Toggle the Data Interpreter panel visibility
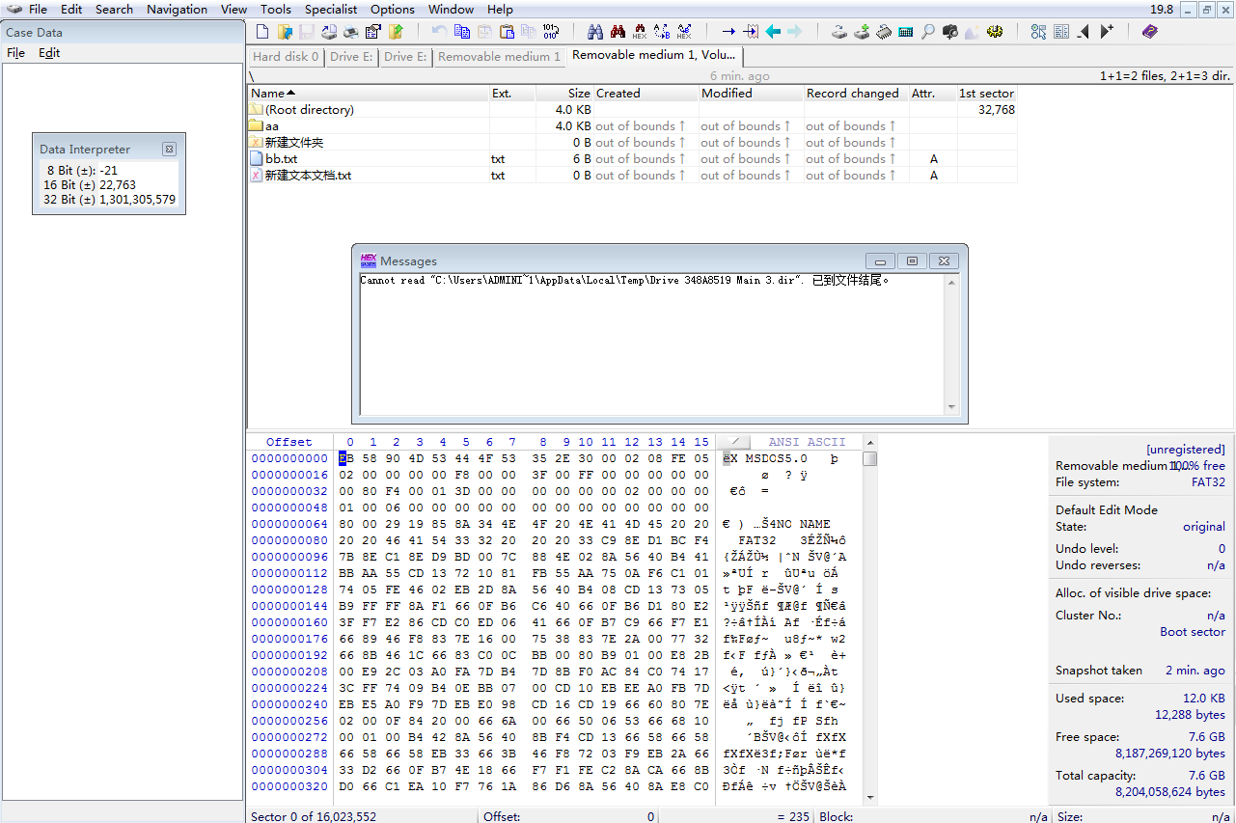This screenshot has height=823, width=1236. pyautogui.click(x=169, y=149)
